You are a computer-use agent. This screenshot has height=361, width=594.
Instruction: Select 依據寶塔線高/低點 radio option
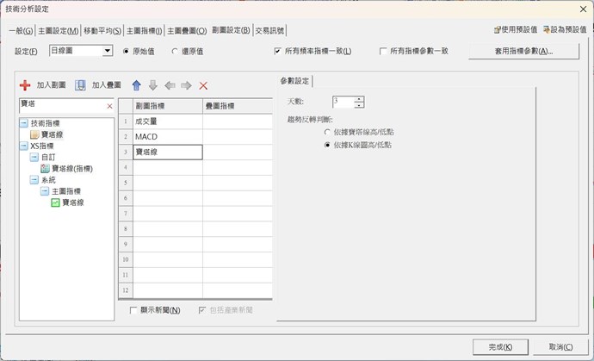pos(328,133)
